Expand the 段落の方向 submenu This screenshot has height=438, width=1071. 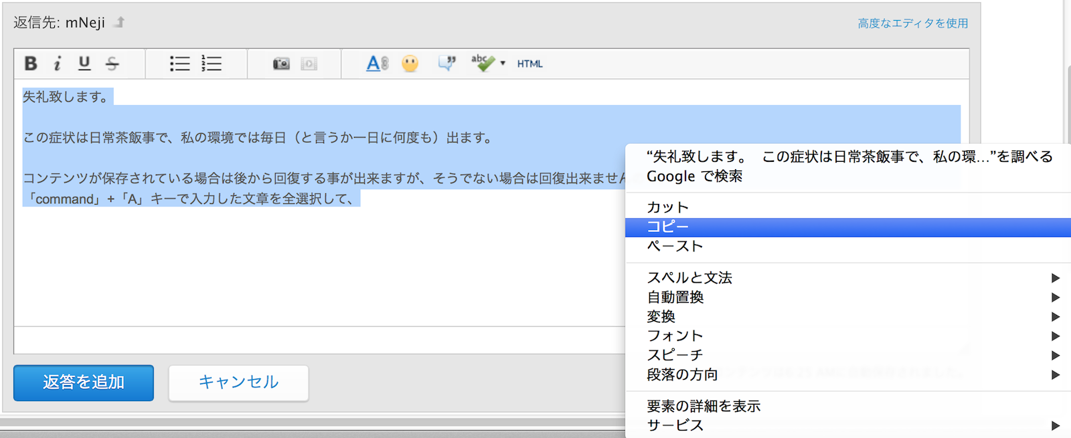pos(847,374)
